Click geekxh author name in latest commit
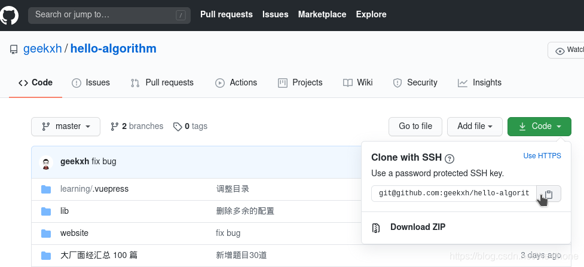Image resolution: width=584 pixels, height=267 pixels. pyautogui.click(x=75, y=162)
